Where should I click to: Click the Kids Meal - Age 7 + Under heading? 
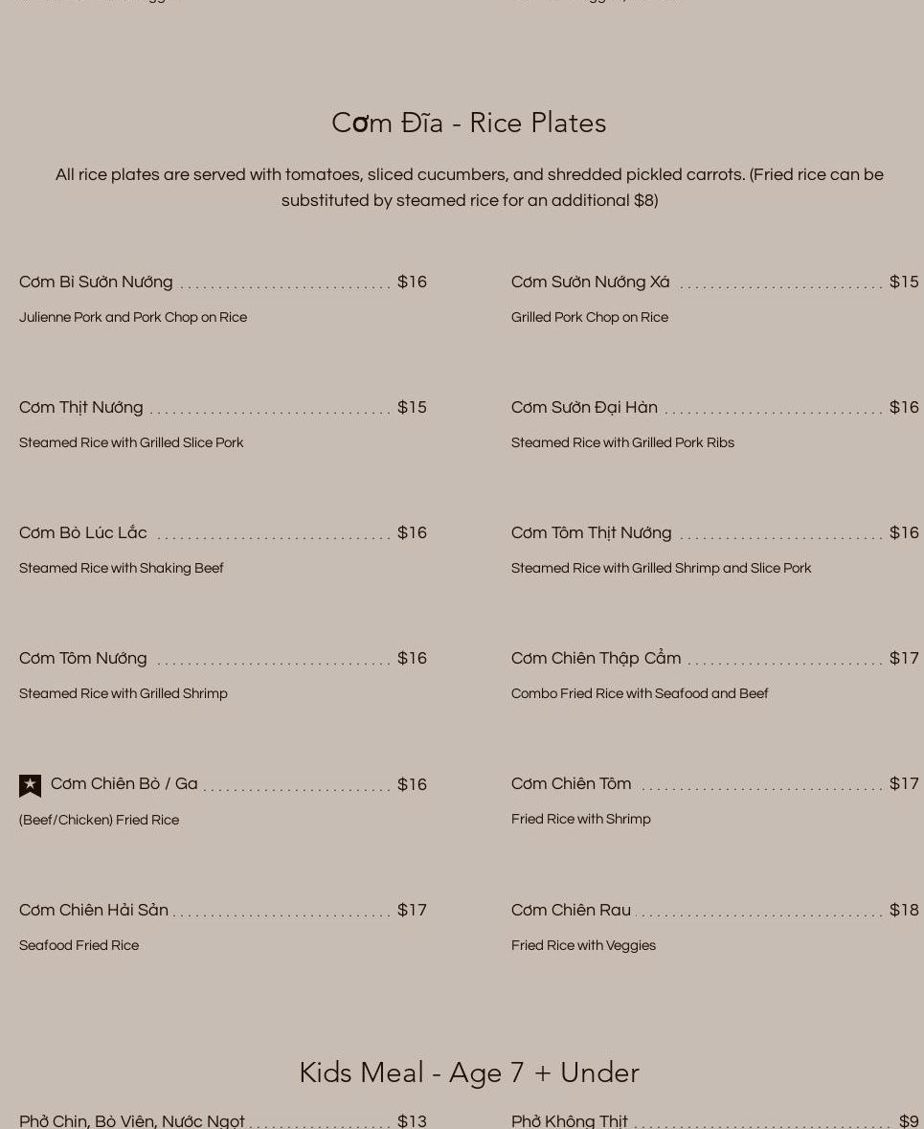pyautogui.click(x=468, y=1073)
